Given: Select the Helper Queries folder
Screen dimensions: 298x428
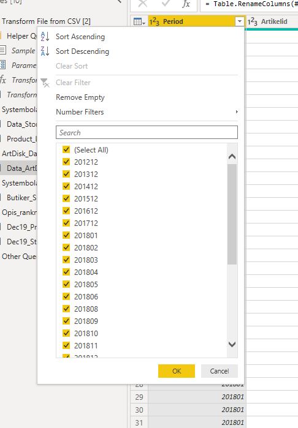Looking at the screenshot, I should point(21,36).
